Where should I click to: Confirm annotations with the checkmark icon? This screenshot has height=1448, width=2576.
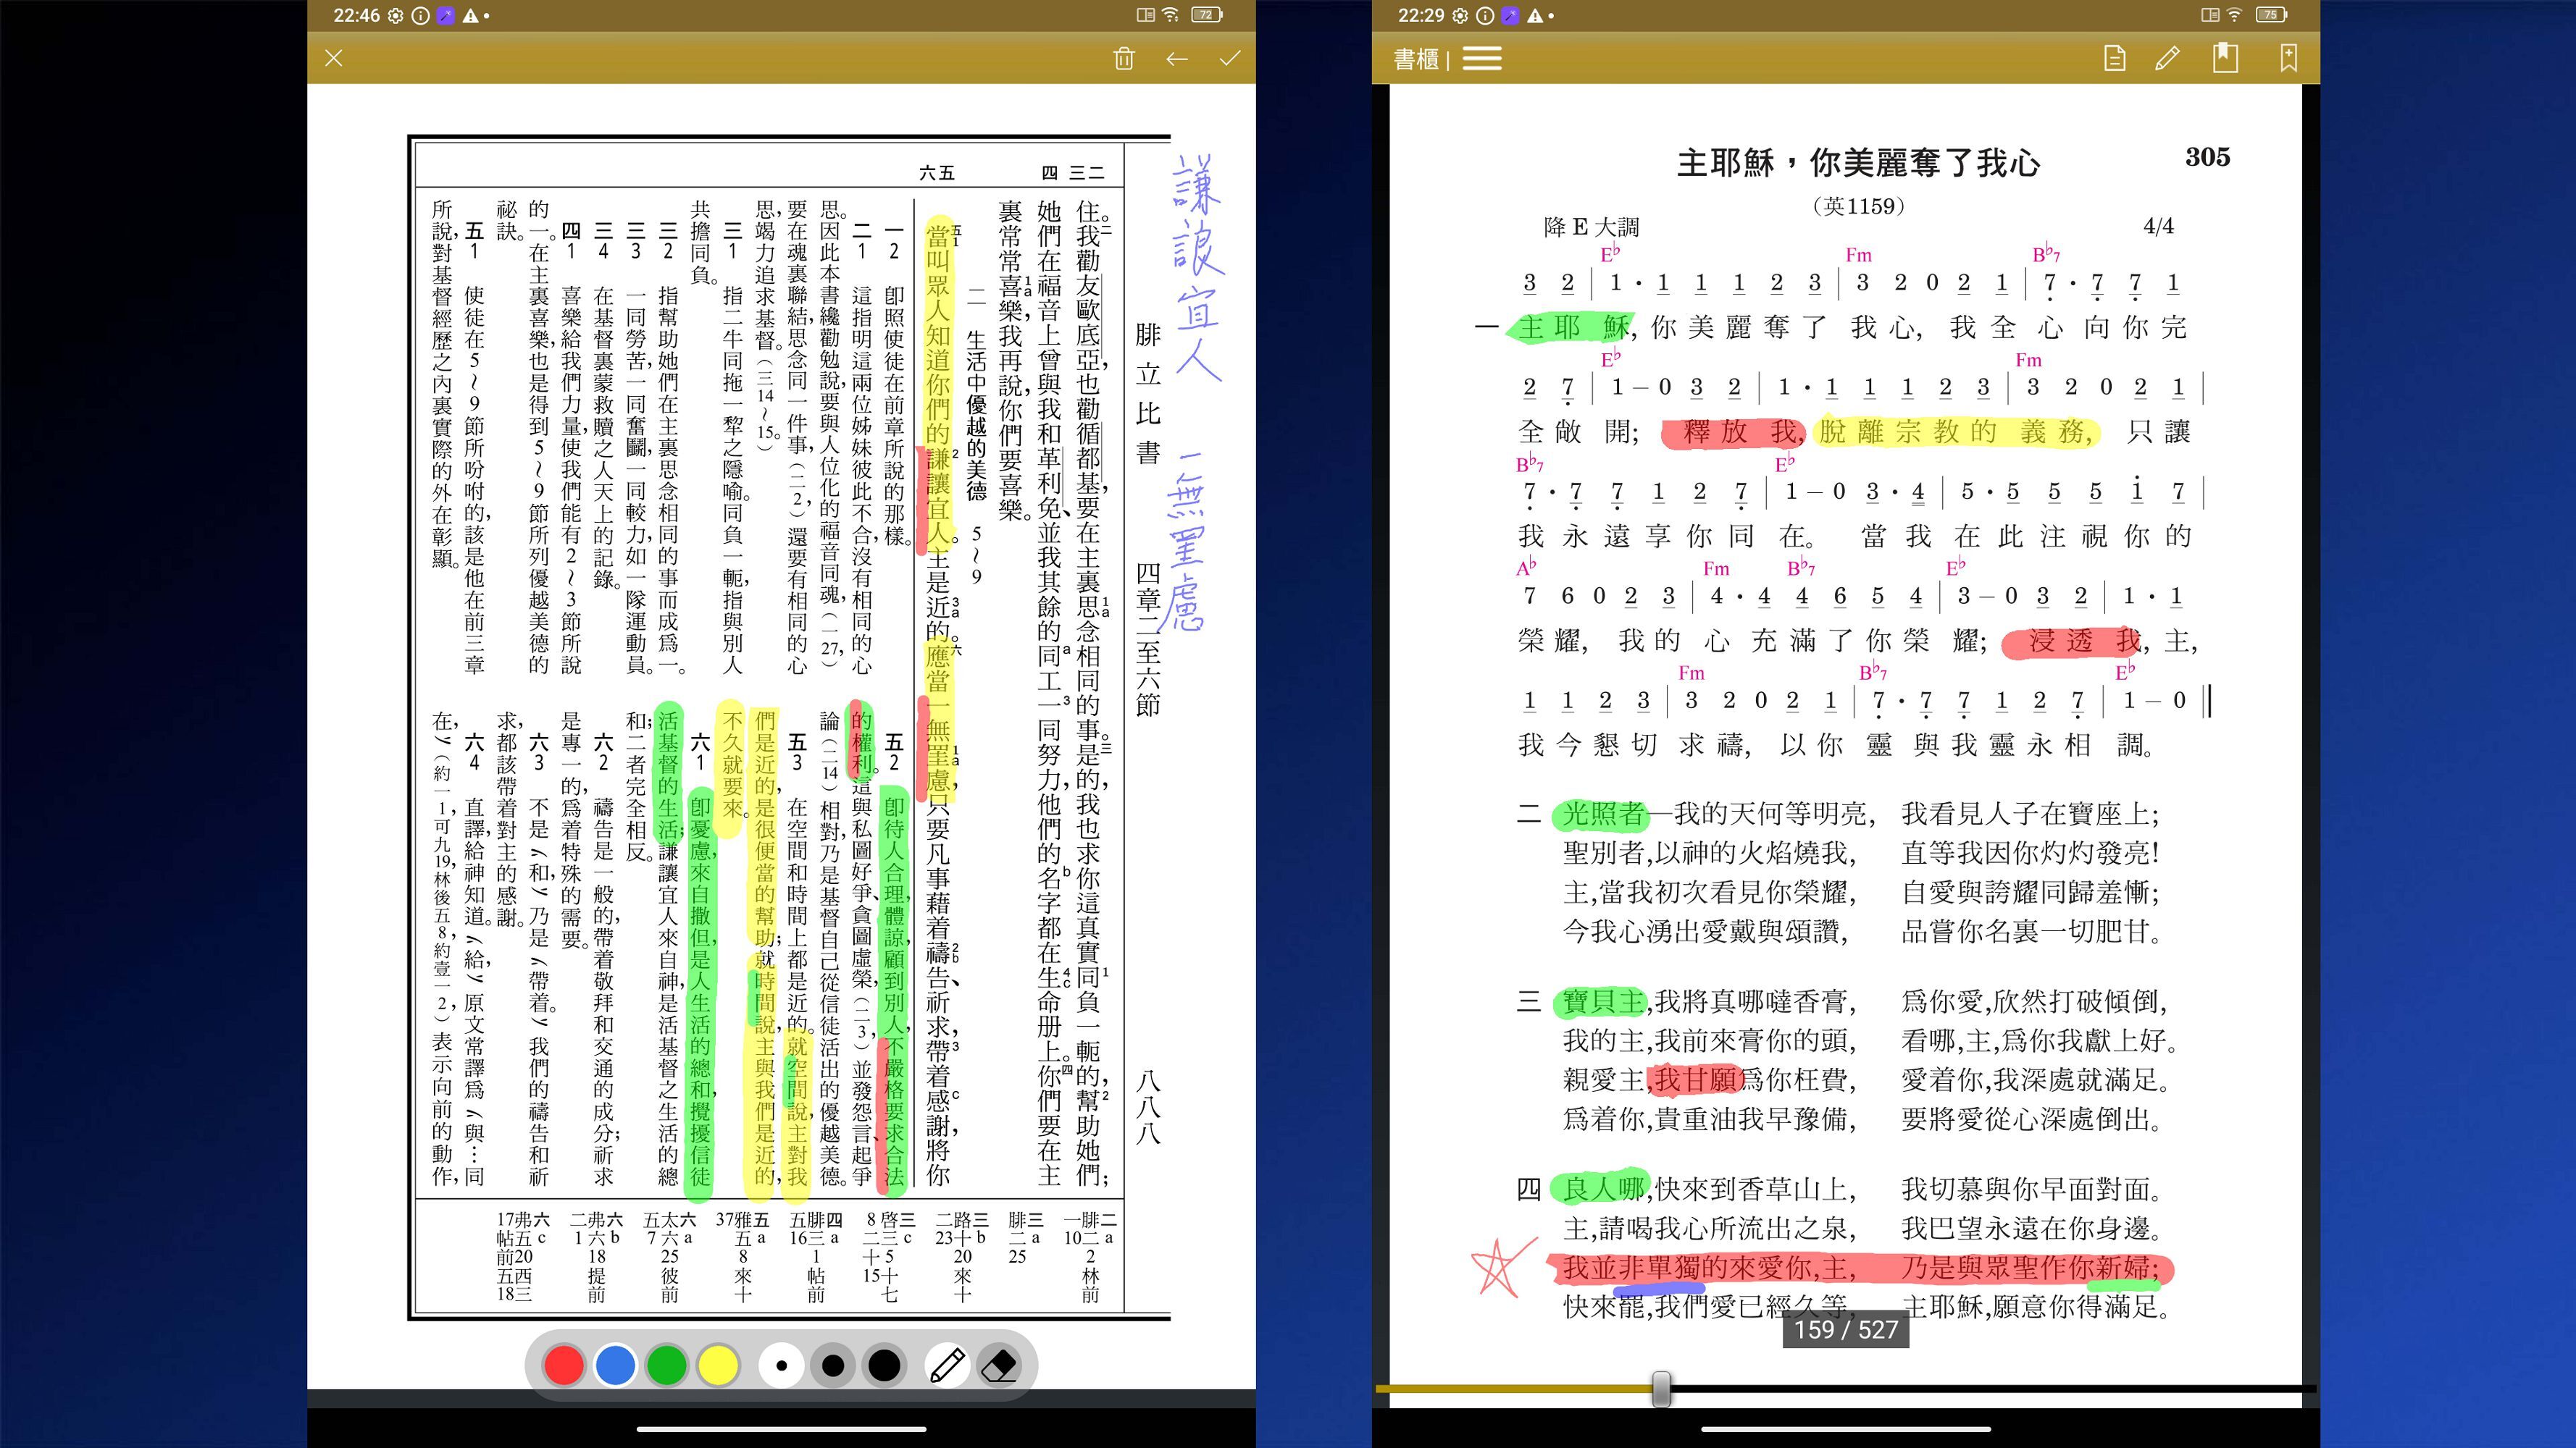pos(1230,59)
